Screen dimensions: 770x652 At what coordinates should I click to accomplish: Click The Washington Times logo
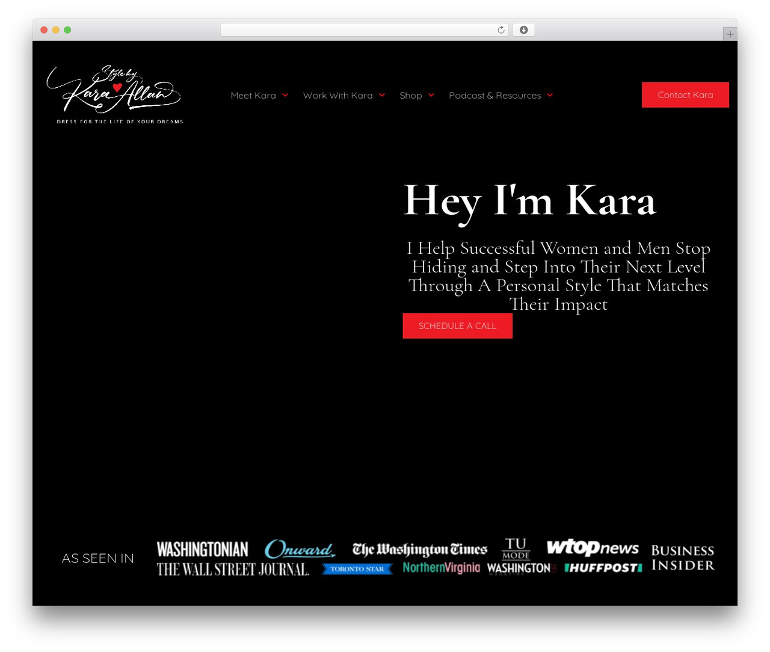click(419, 549)
